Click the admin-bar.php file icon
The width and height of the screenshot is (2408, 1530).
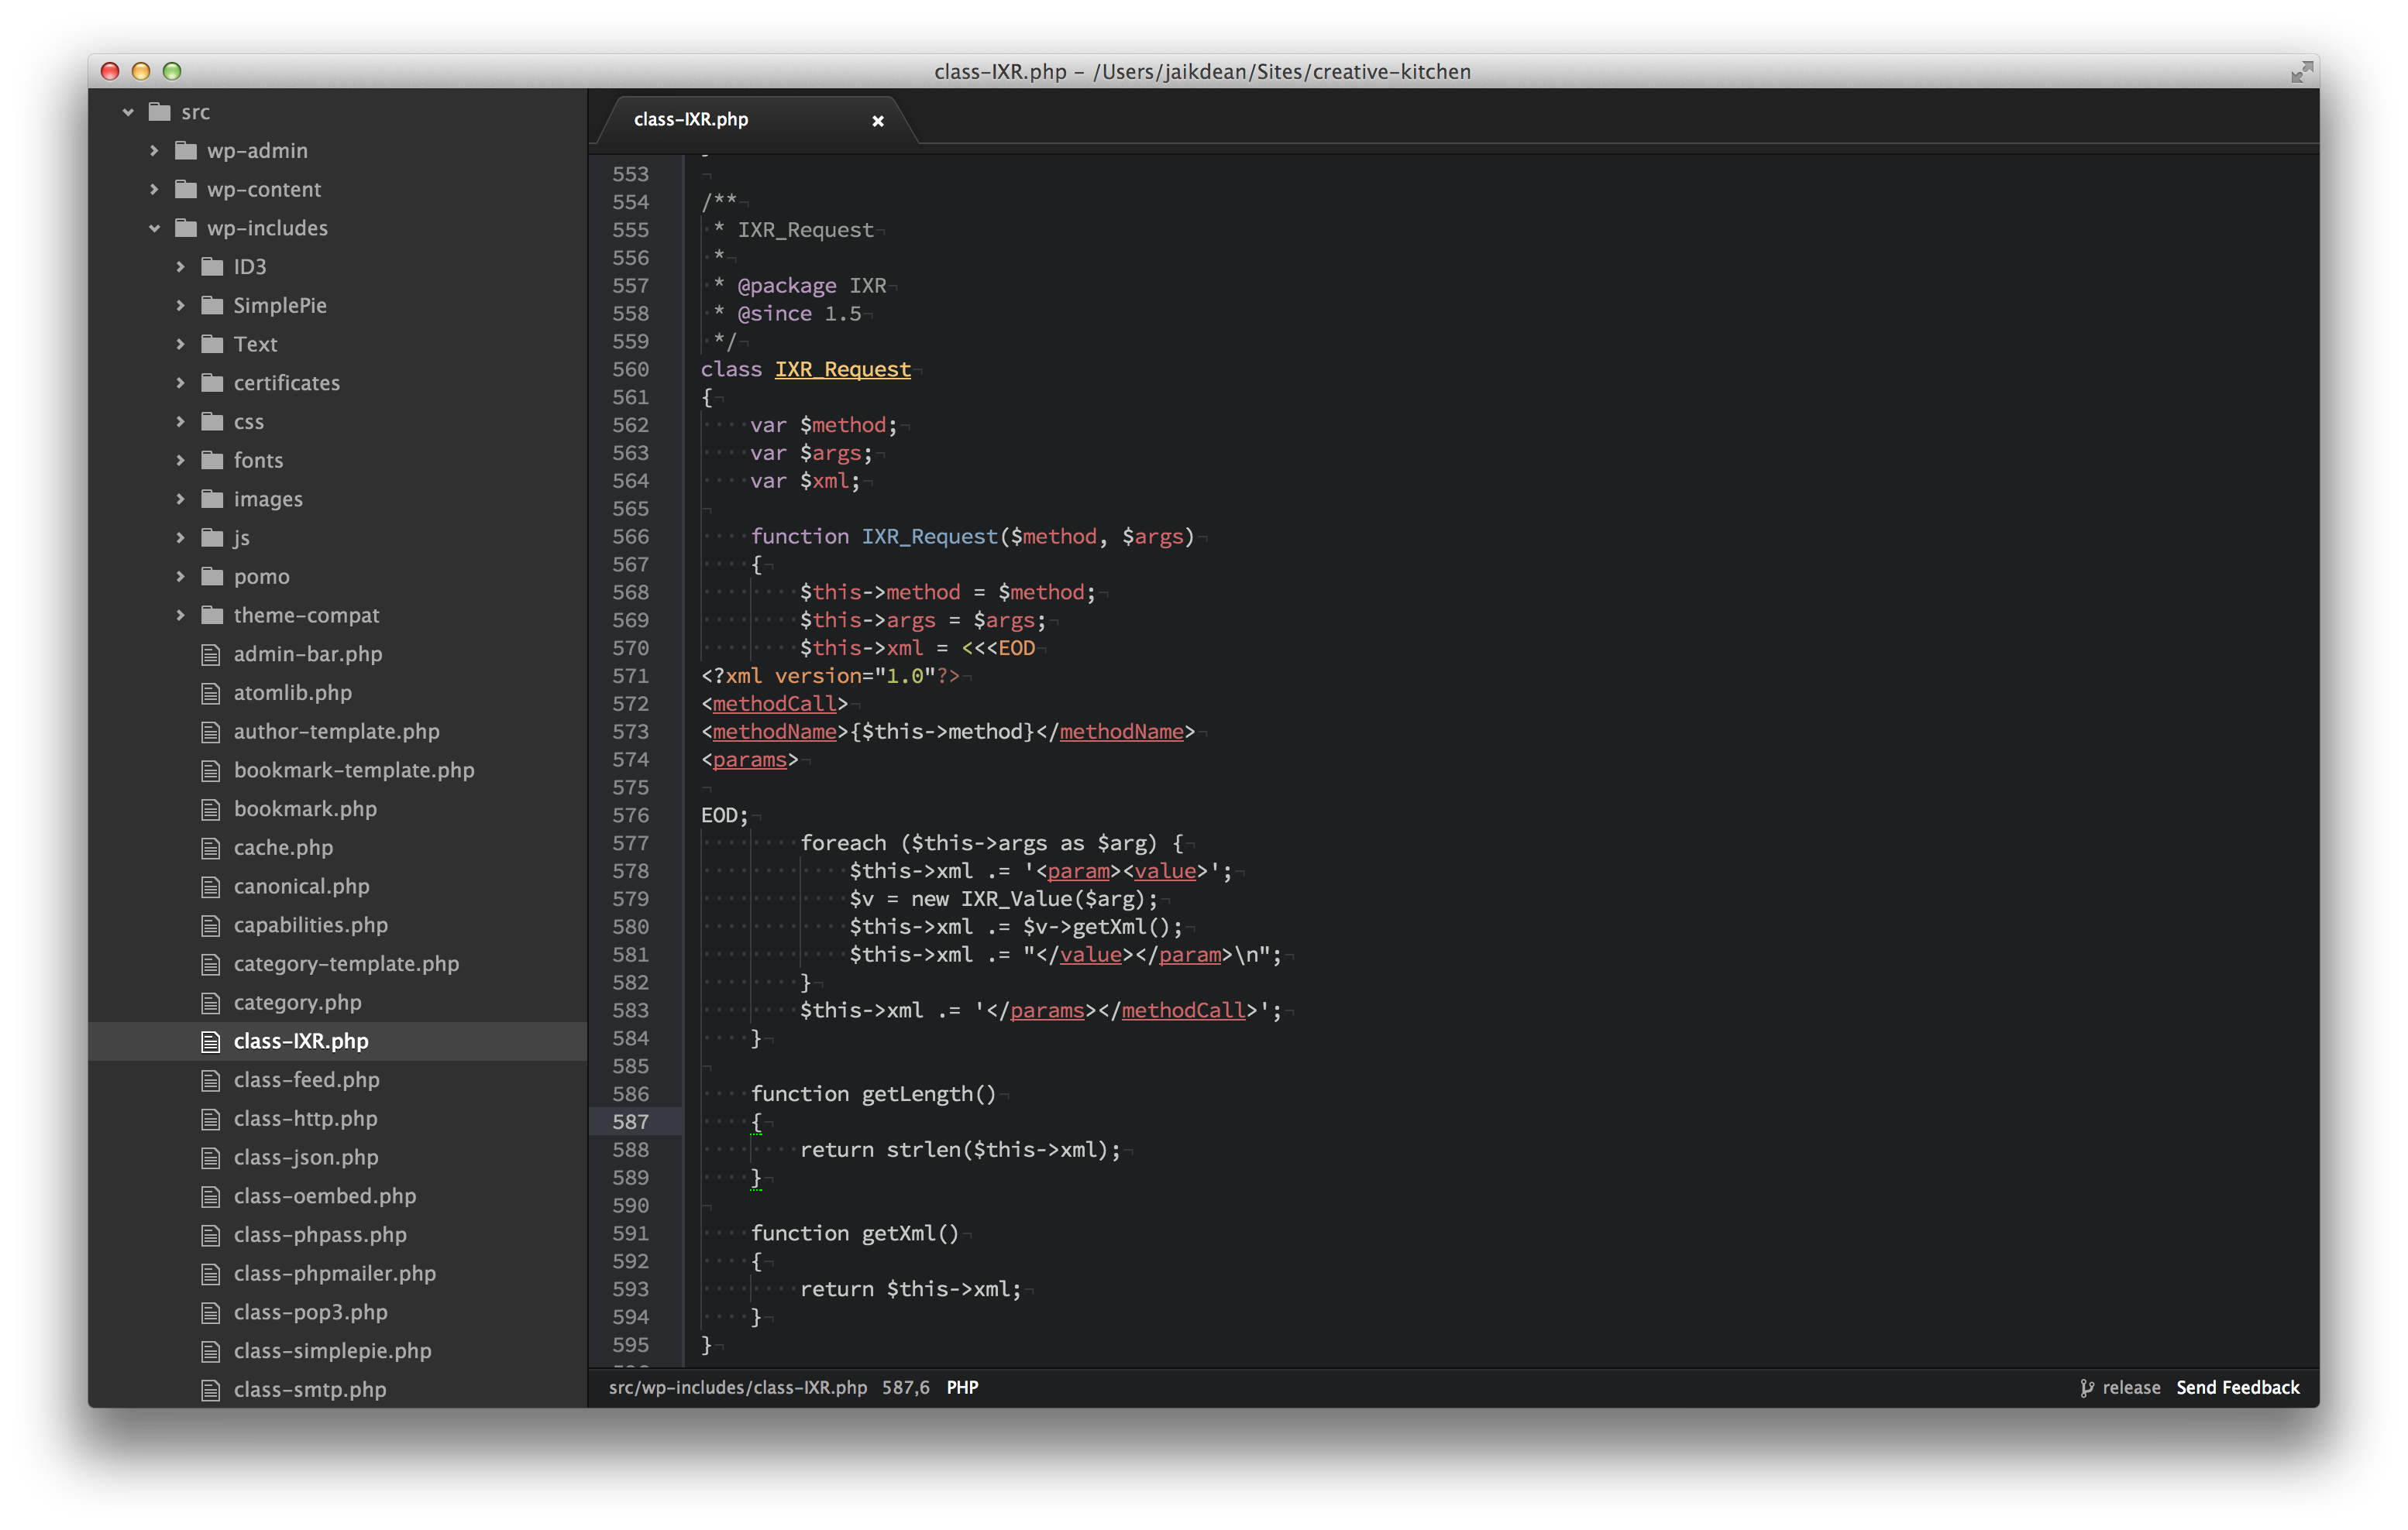(211, 654)
